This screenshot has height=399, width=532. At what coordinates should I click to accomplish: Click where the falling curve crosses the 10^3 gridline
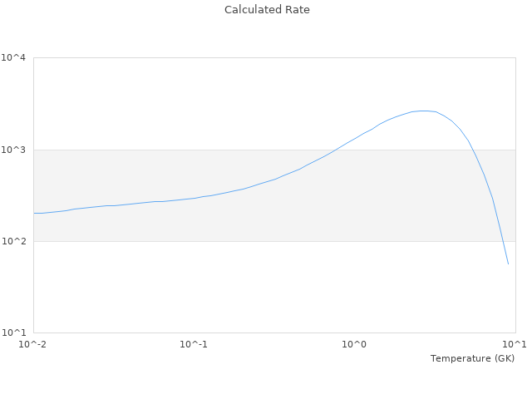473,150
